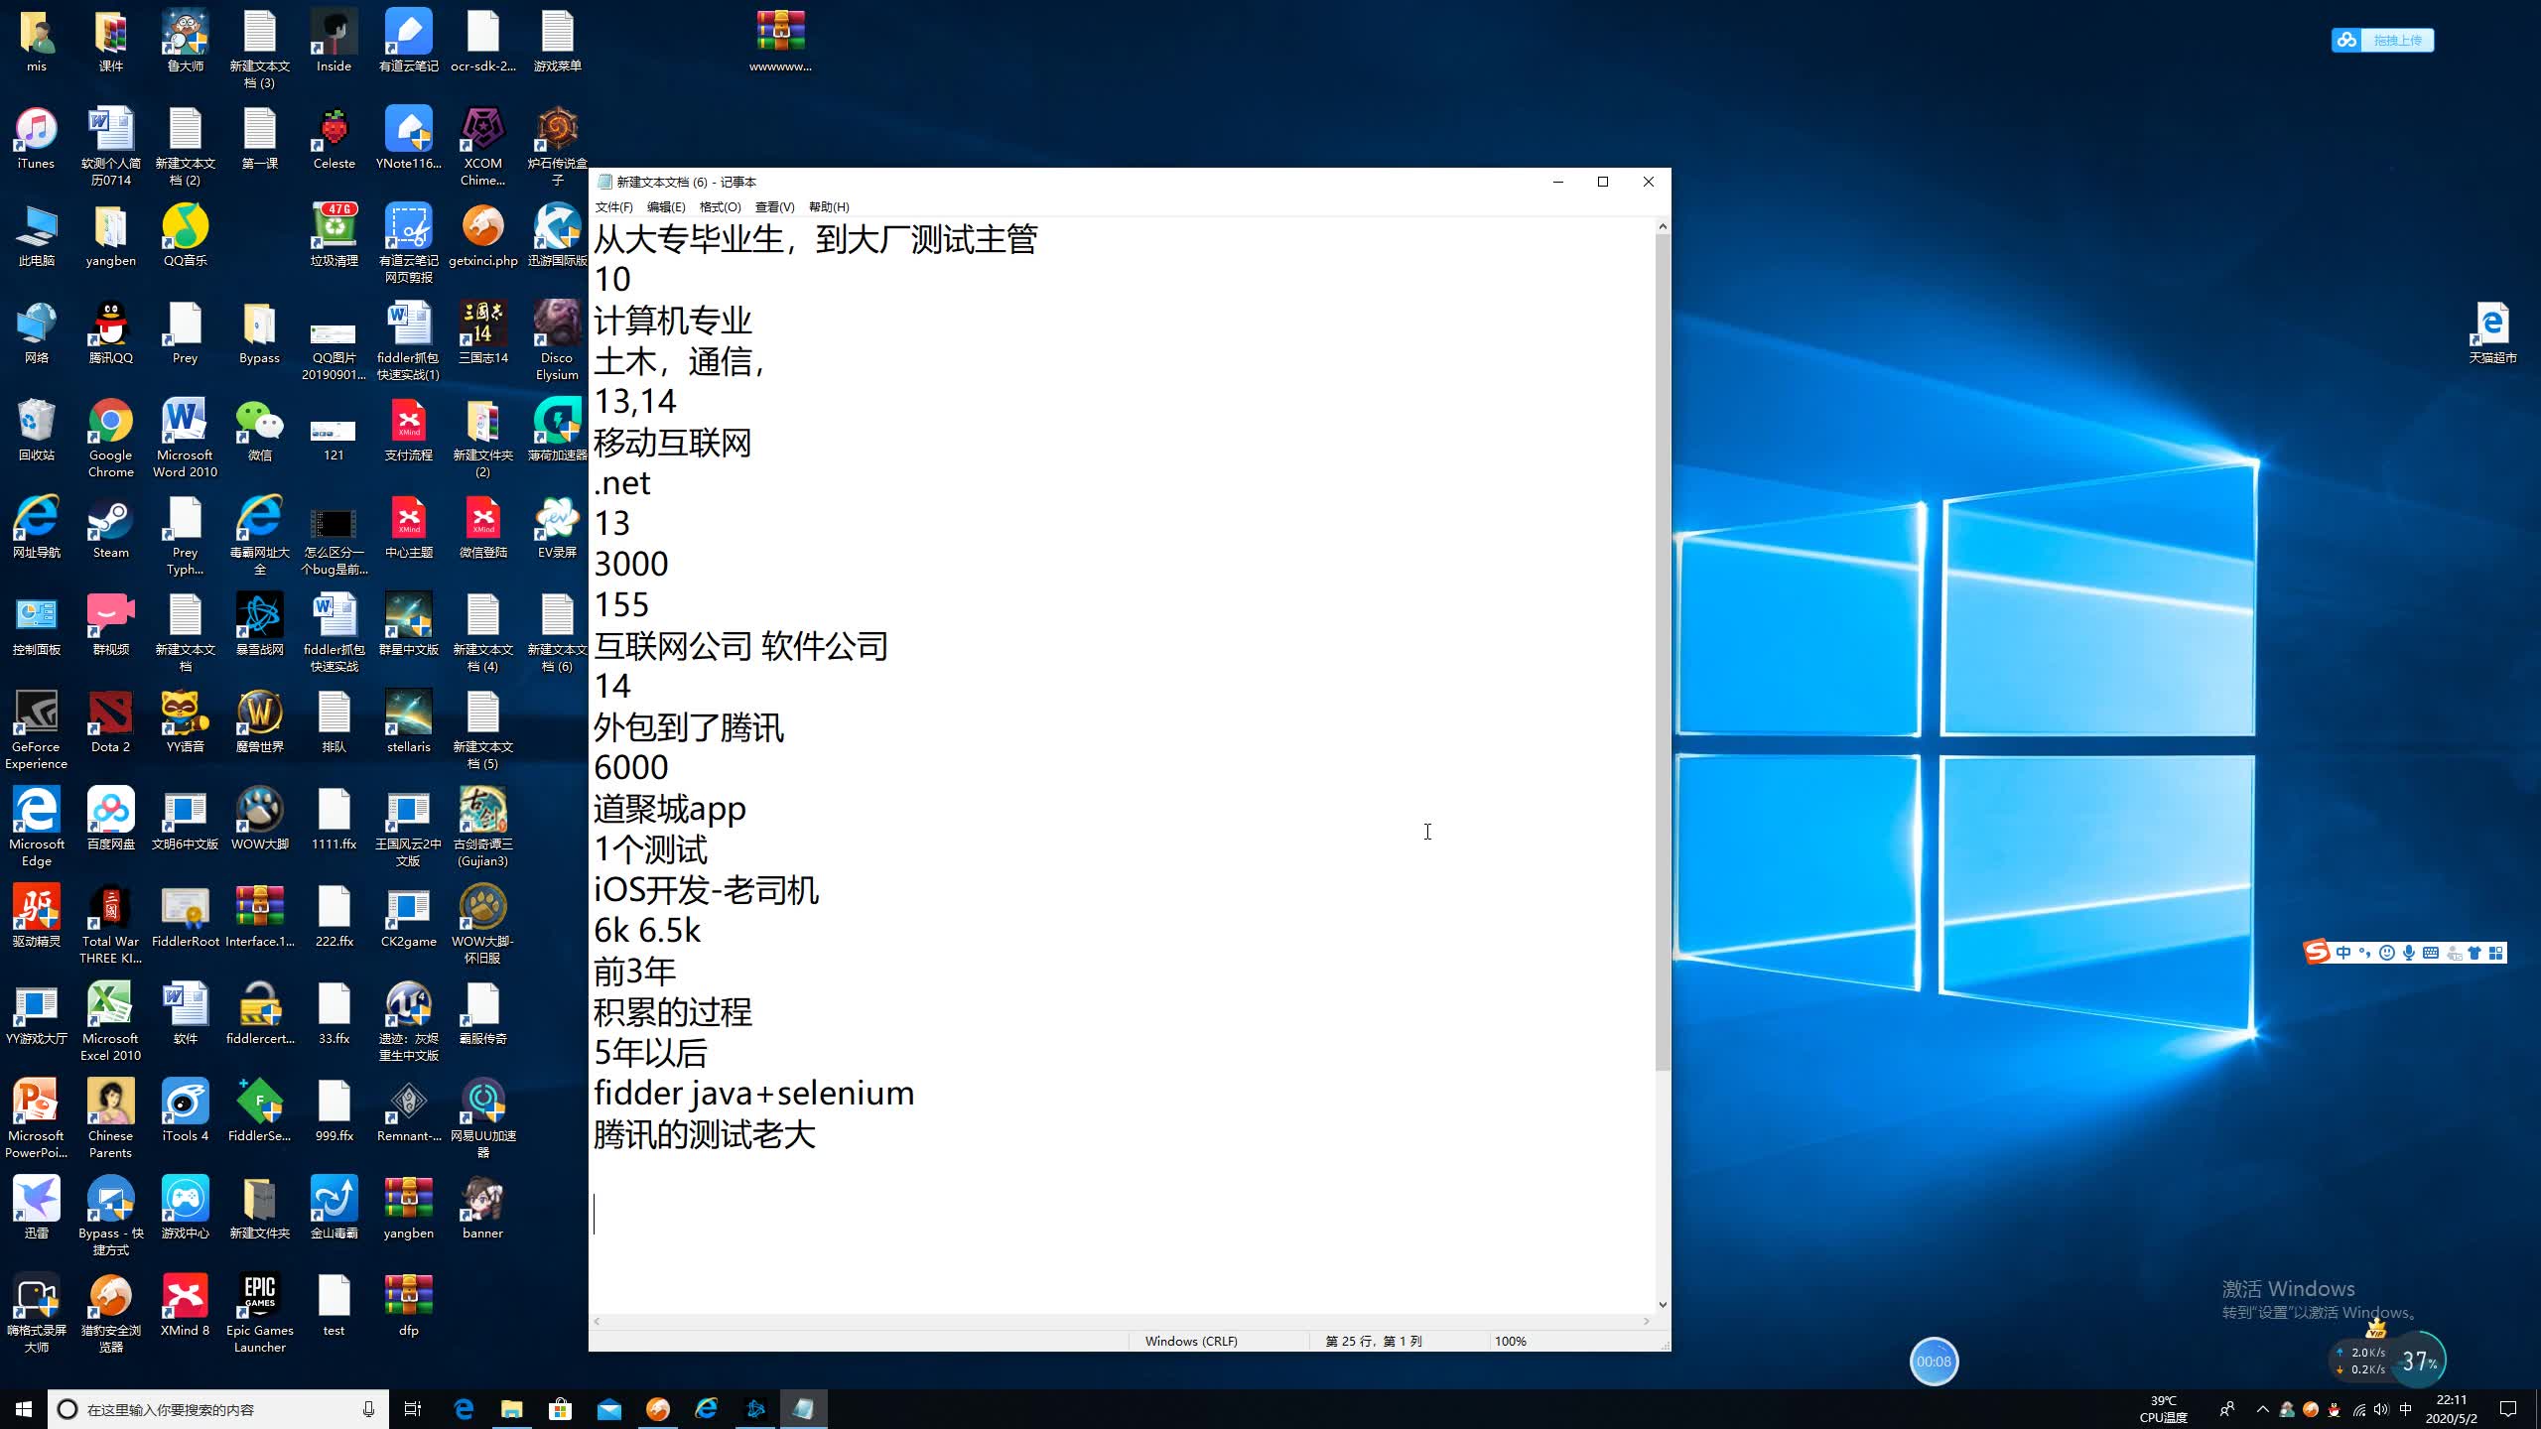
Task: Open Mail app from the taskbar
Action: point(608,1409)
